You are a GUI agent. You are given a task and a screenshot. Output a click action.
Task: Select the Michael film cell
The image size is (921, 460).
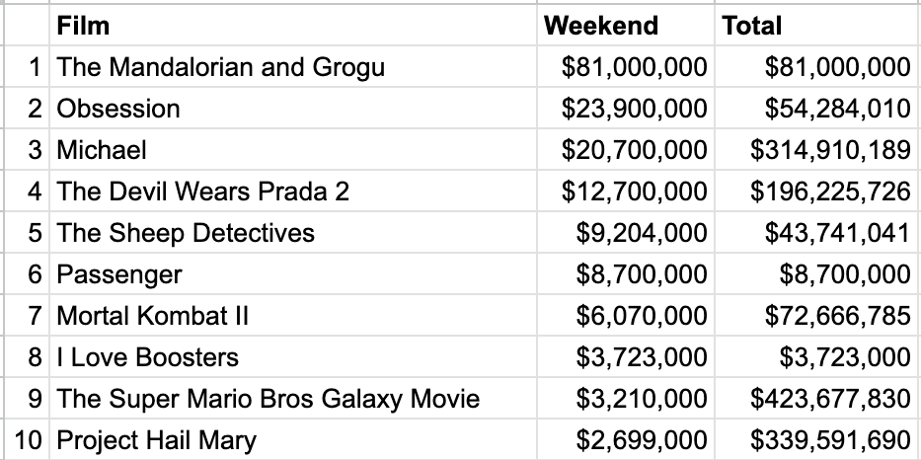(293, 150)
